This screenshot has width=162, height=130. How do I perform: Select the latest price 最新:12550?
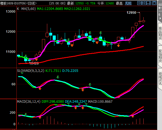[x=75, y=3]
